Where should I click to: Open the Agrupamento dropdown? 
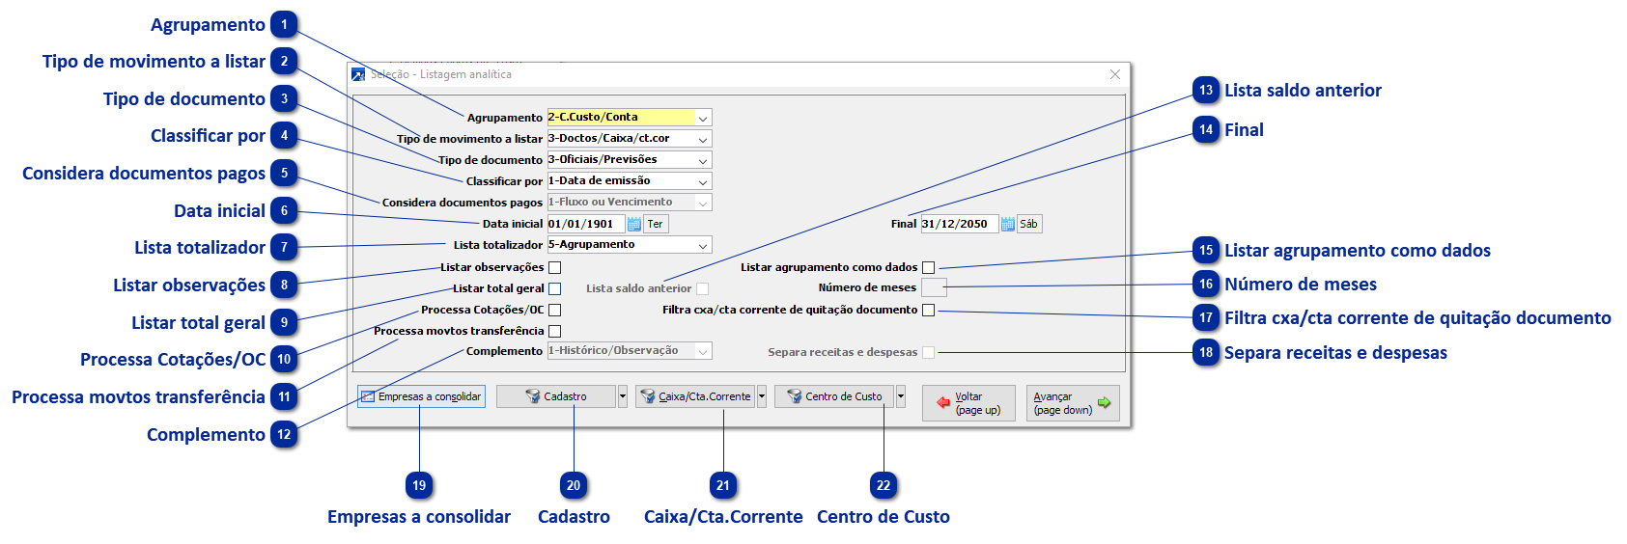coord(703,118)
